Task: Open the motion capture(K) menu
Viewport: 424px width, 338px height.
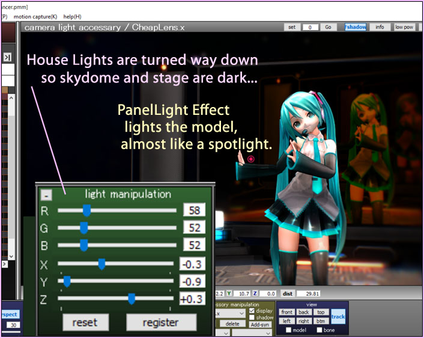Action: click(35, 17)
